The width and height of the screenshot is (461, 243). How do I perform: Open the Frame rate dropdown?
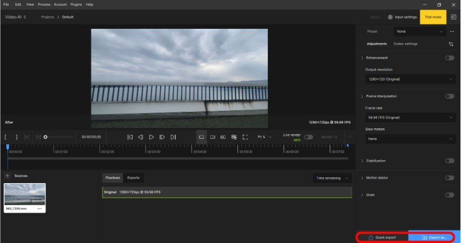(x=410, y=117)
